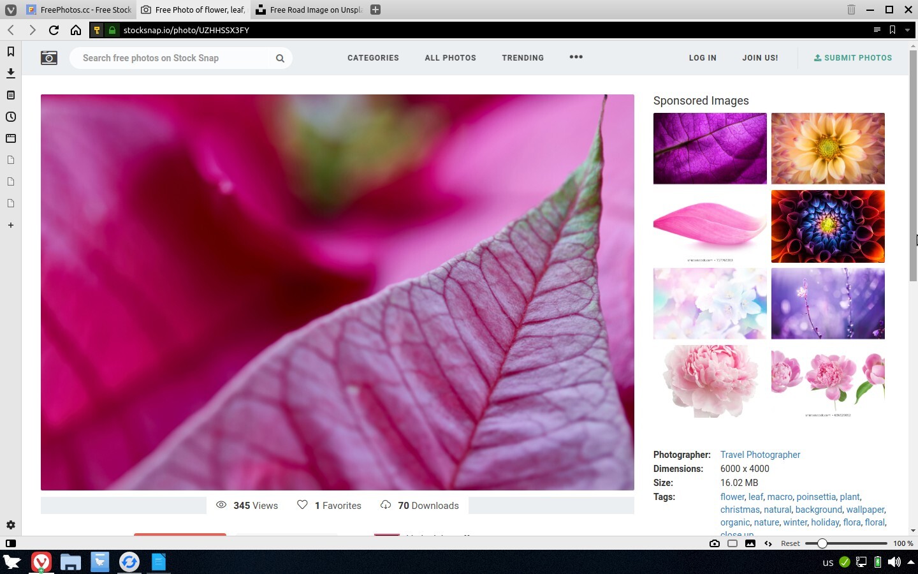Open the History panel clock icon
This screenshot has width=918, height=574.
tap(11, 117)
